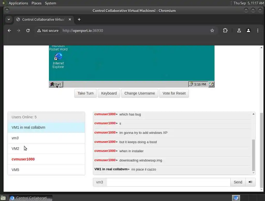Open the Chromium three-dot menu
Image resolution: width=265 pixels, height=201 pixels.
tap(257, 30)
